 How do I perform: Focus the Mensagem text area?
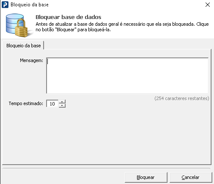(x=127, y=76)
